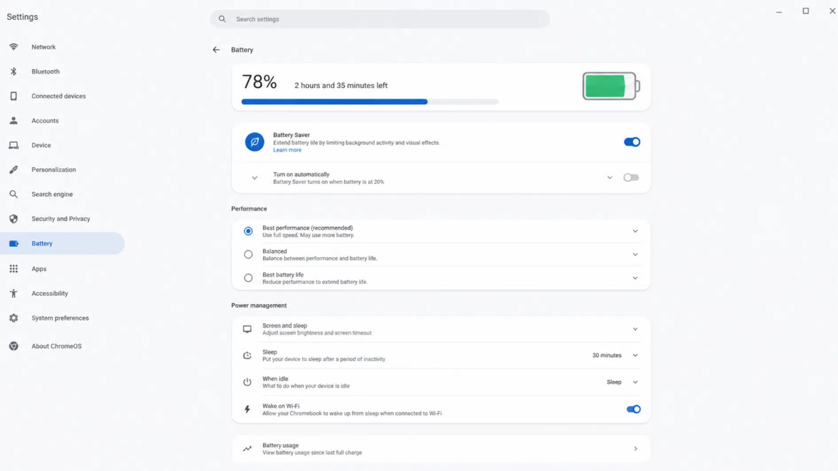Click the '2 hours and 35 minutes left' text
838x471 pixels.
(341, 86)
